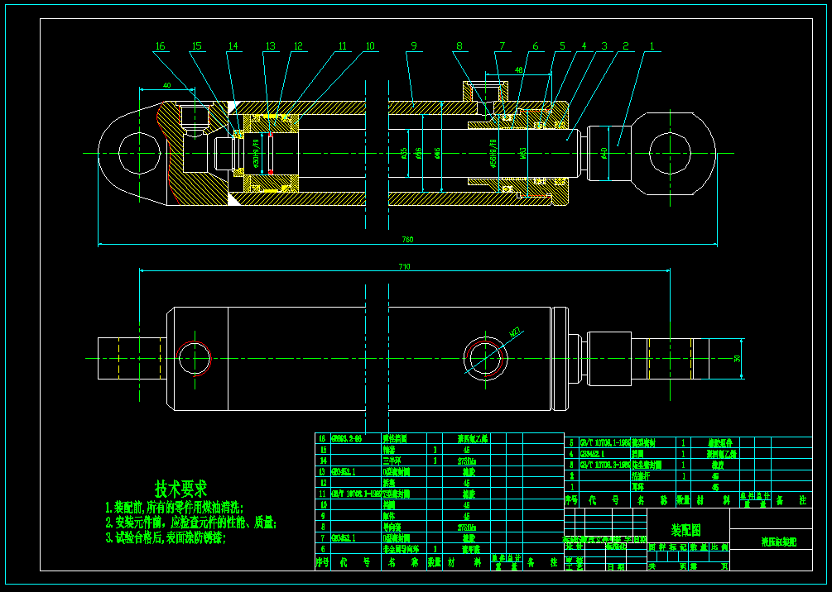Image resolution: width=832 pixels, height=592 pixels.
Task: Click the 序号 header in the left parts table
Action: click(323, 561)
